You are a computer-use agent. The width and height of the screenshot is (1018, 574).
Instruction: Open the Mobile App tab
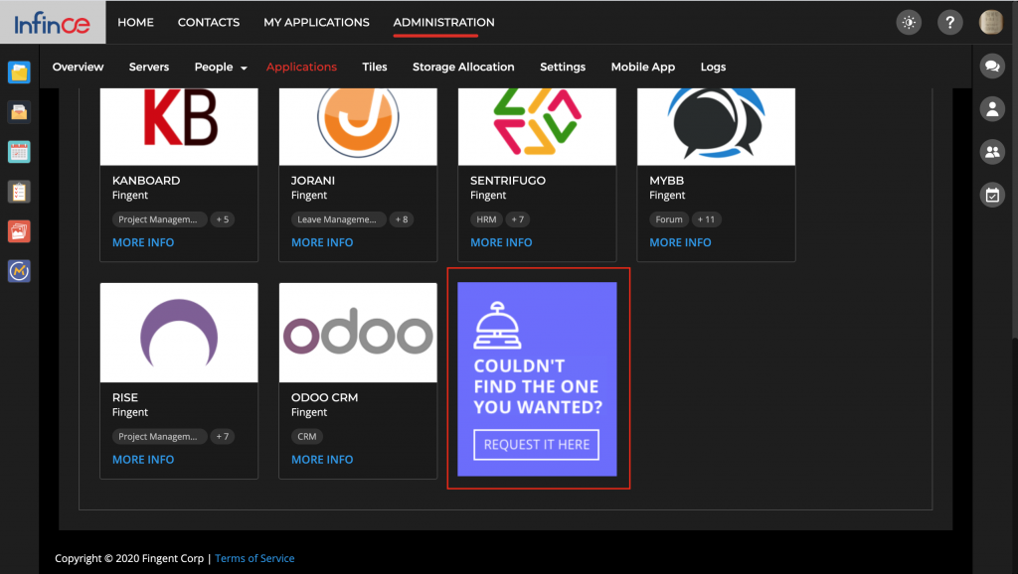[643, 67]
